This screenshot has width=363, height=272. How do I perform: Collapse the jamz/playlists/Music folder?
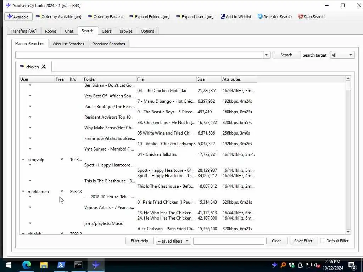click(30, 223)
